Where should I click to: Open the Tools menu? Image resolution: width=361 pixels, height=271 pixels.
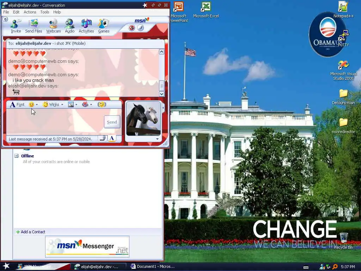pyautogui.click(x=45, y=12)
